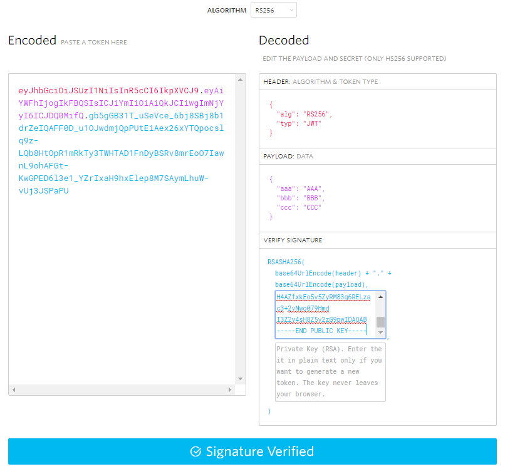Click the checkmark icon beside Signature Verified
The image size is (505, 469).
pos(196,451)
